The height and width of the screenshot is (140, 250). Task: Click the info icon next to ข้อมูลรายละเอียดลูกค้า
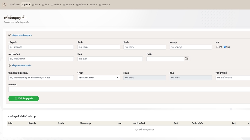pos(10,35)
